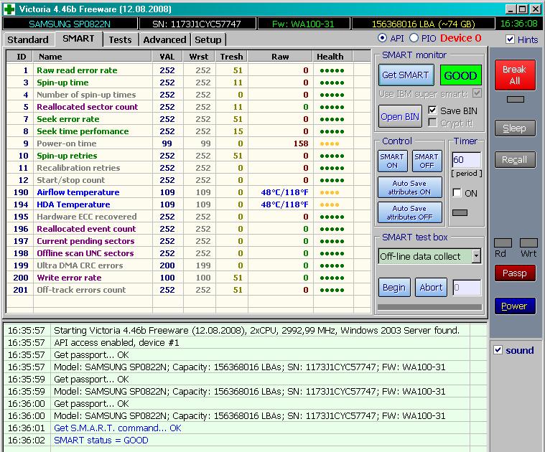545x452 pixels.
Task: Click the Recall button
Action: point(515,160)
